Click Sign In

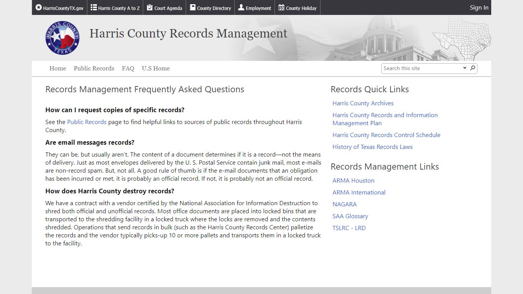click(479, 8)
